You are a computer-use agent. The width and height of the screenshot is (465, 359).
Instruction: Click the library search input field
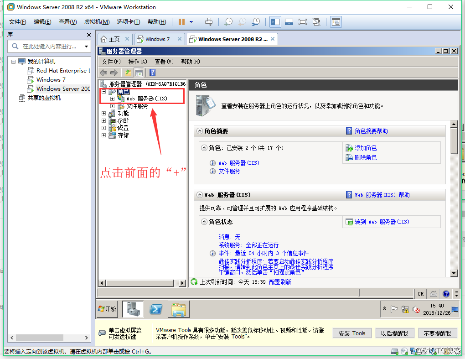click(49, 46)
